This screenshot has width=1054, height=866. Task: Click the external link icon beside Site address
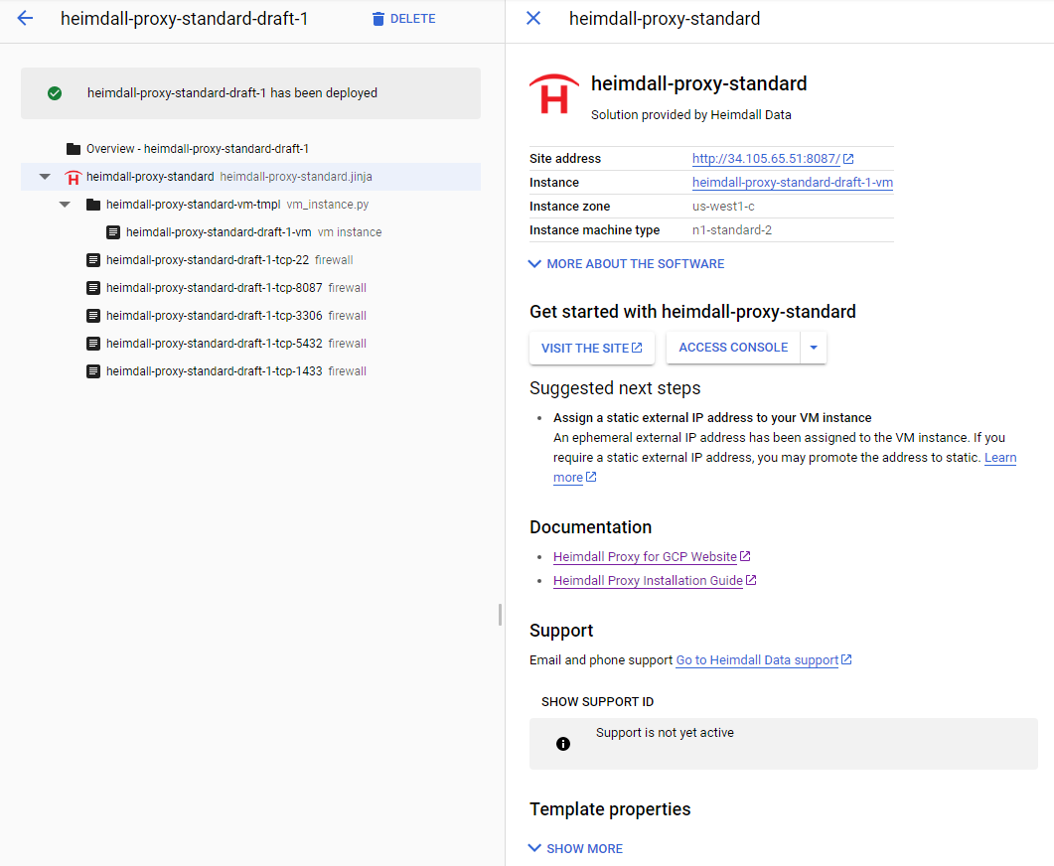pos(848,159)
